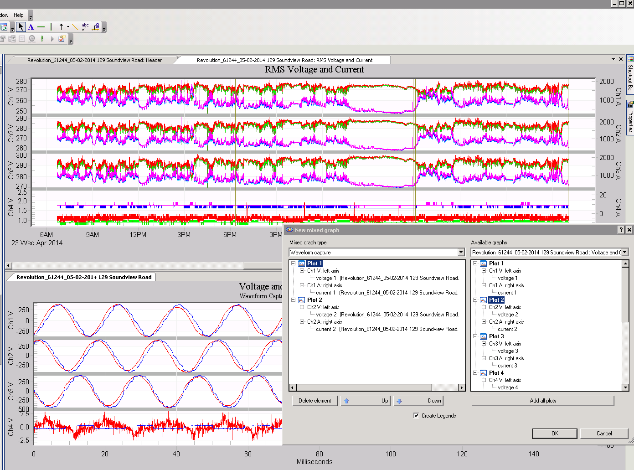Click the green exclamation toolbar icon
The image size is (634, 470).
(41, 39)
